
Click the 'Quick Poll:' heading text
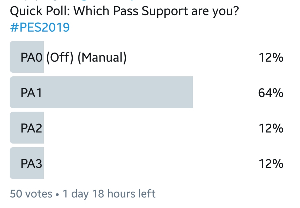click(x=39, y=11)
